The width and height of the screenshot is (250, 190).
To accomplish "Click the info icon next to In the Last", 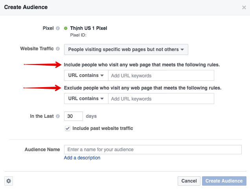I will tap(58, 116).
